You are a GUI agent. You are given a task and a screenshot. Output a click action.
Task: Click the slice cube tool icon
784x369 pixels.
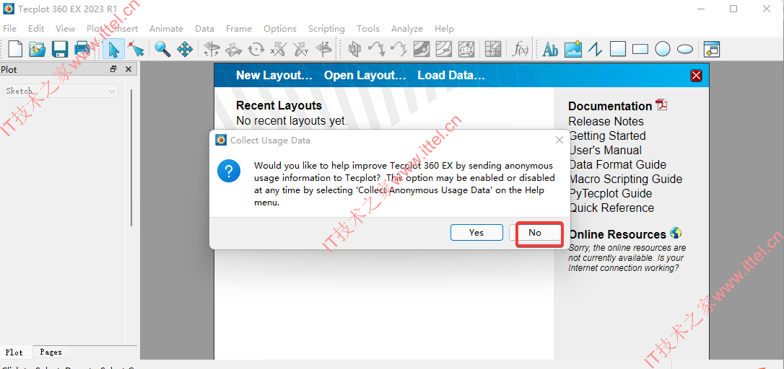pos(354,49)
